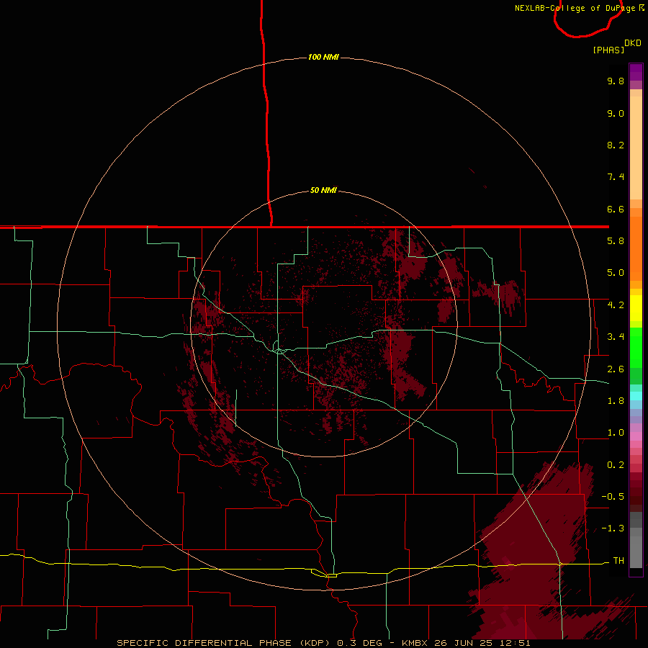
Task: Click the -1.3 legend value
Action: coord(613,528)
